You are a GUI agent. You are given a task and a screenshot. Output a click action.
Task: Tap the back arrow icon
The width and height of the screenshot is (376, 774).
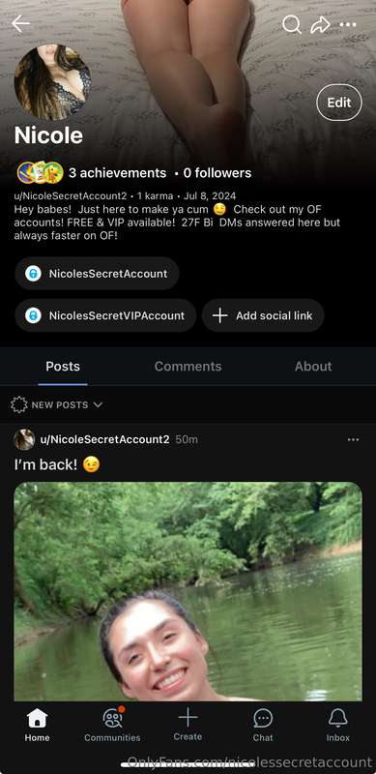click(20, 23)
